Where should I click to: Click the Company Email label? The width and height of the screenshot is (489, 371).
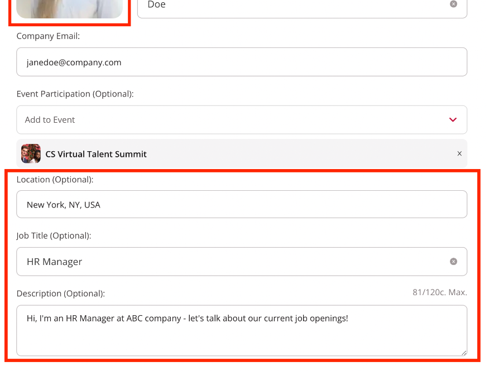[x=48, y=36]
